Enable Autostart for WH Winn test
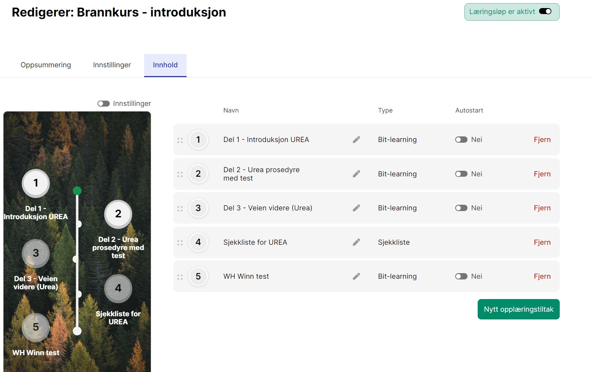This screenshot has width=592, height=372. click(x=461, y=276)
